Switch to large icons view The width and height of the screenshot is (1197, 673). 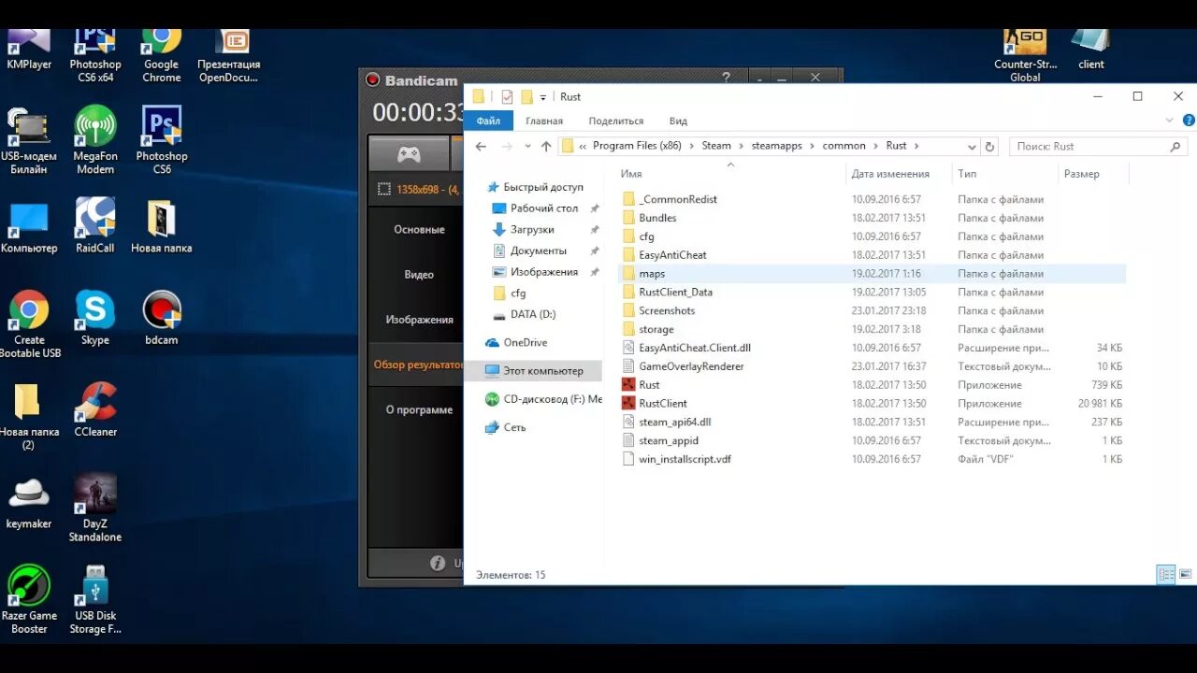(x=1186, y=574)
